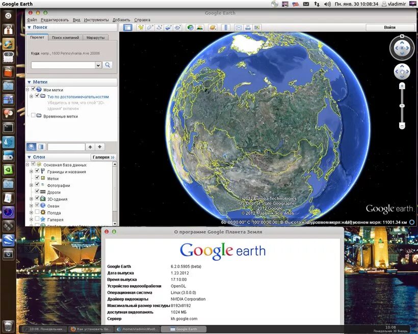The height and width of the screenshot is (334, 418).
Task: Click the vladimir user menu
Action: pyautogui.click(x=394, y=4)
